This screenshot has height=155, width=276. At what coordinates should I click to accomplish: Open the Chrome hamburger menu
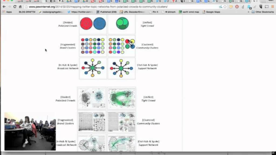coord(272,7)
